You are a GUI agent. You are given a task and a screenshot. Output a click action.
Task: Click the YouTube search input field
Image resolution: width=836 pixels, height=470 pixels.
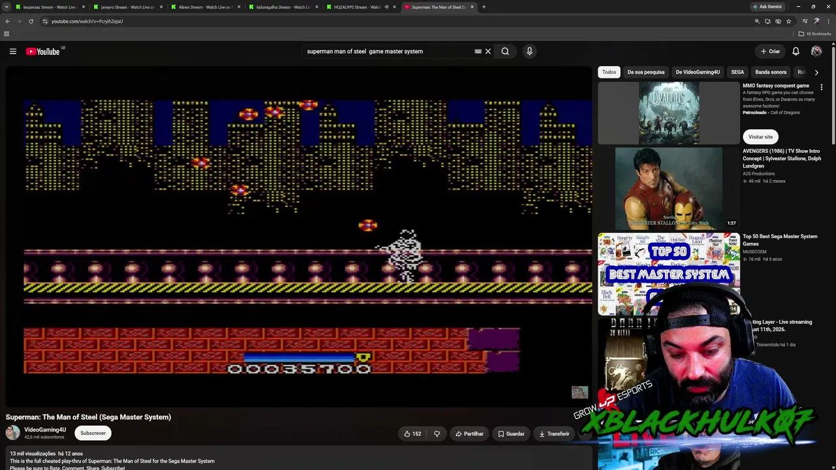389,51
